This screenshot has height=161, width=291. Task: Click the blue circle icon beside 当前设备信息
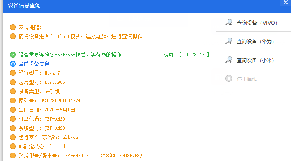point(13,64)
